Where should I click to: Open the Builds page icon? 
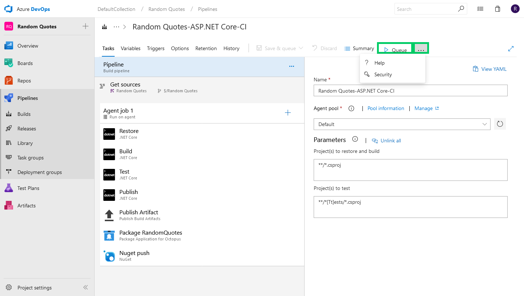click(9, 114)
